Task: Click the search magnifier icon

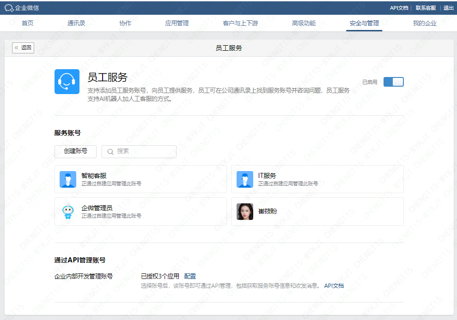Action: (110, 152)
